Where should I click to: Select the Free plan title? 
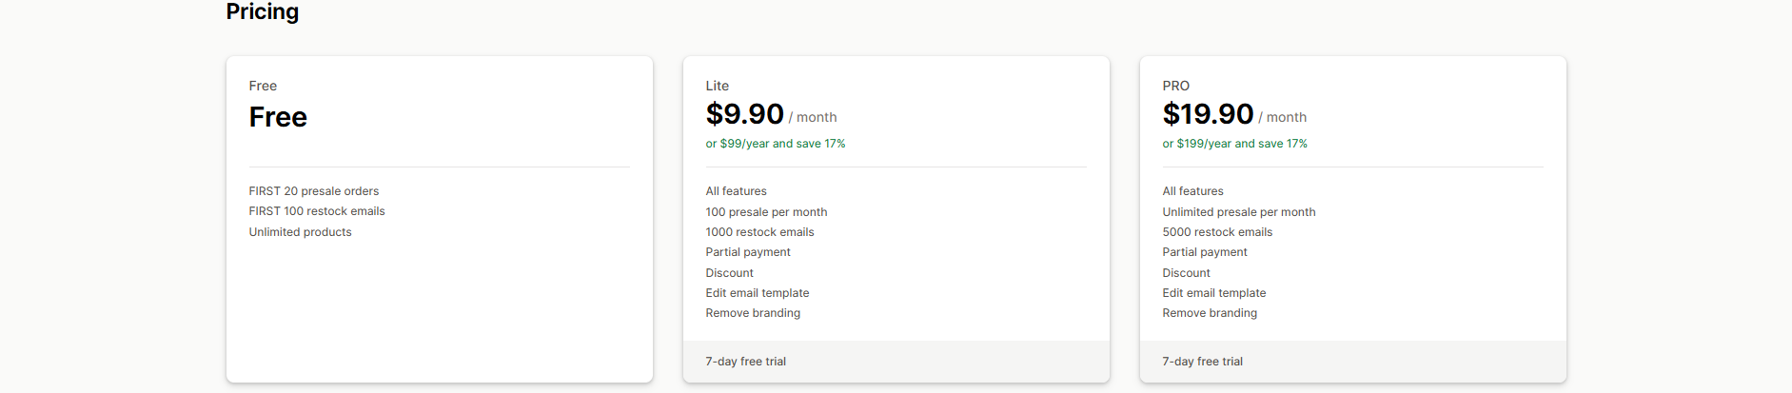coord(263,86)
